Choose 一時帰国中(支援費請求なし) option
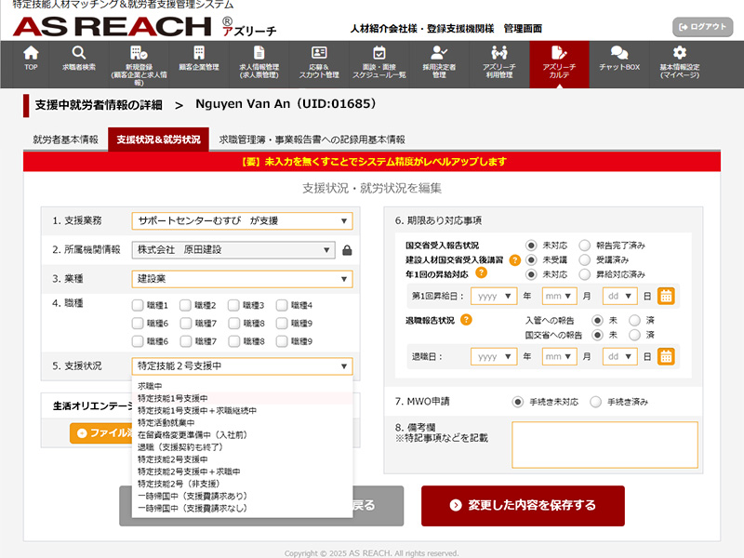Screen dimensions: 744x558 click(242, 508)
